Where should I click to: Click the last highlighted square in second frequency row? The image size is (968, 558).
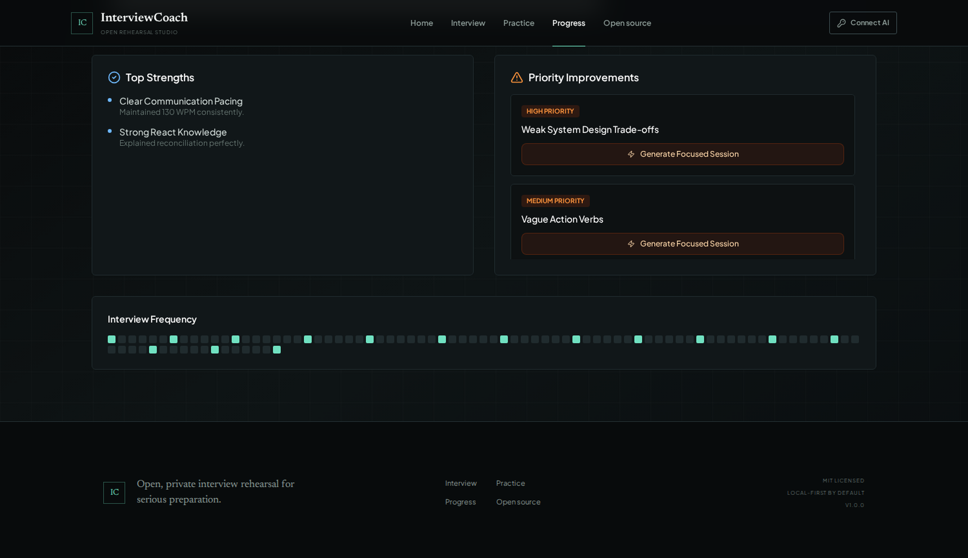(x=277, y=350)
